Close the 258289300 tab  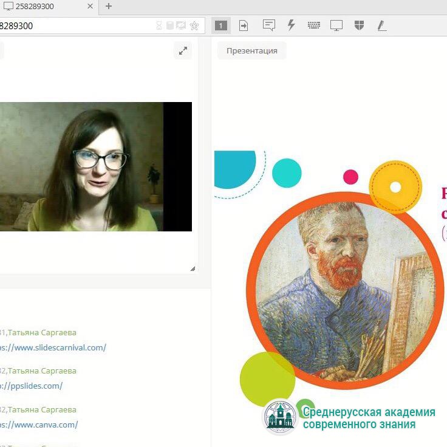tap(90, 6)
